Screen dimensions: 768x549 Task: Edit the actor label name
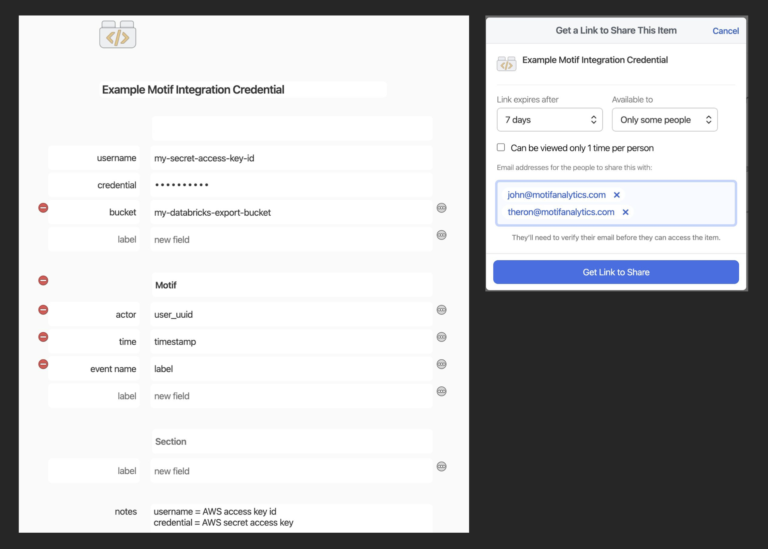pyautogui.click(x=94, y=314)
